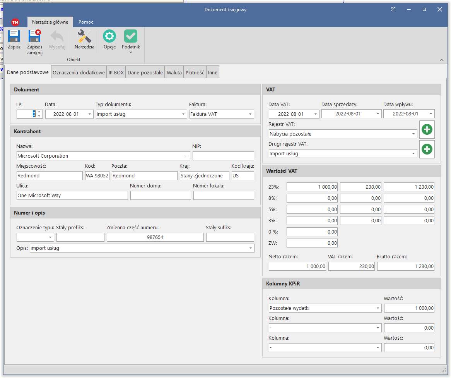Image resolution: width=451 pixels, height=378 pixels.
Task: Click the ellipsis button in Nazwa field
Action: [x=187, y=156]
